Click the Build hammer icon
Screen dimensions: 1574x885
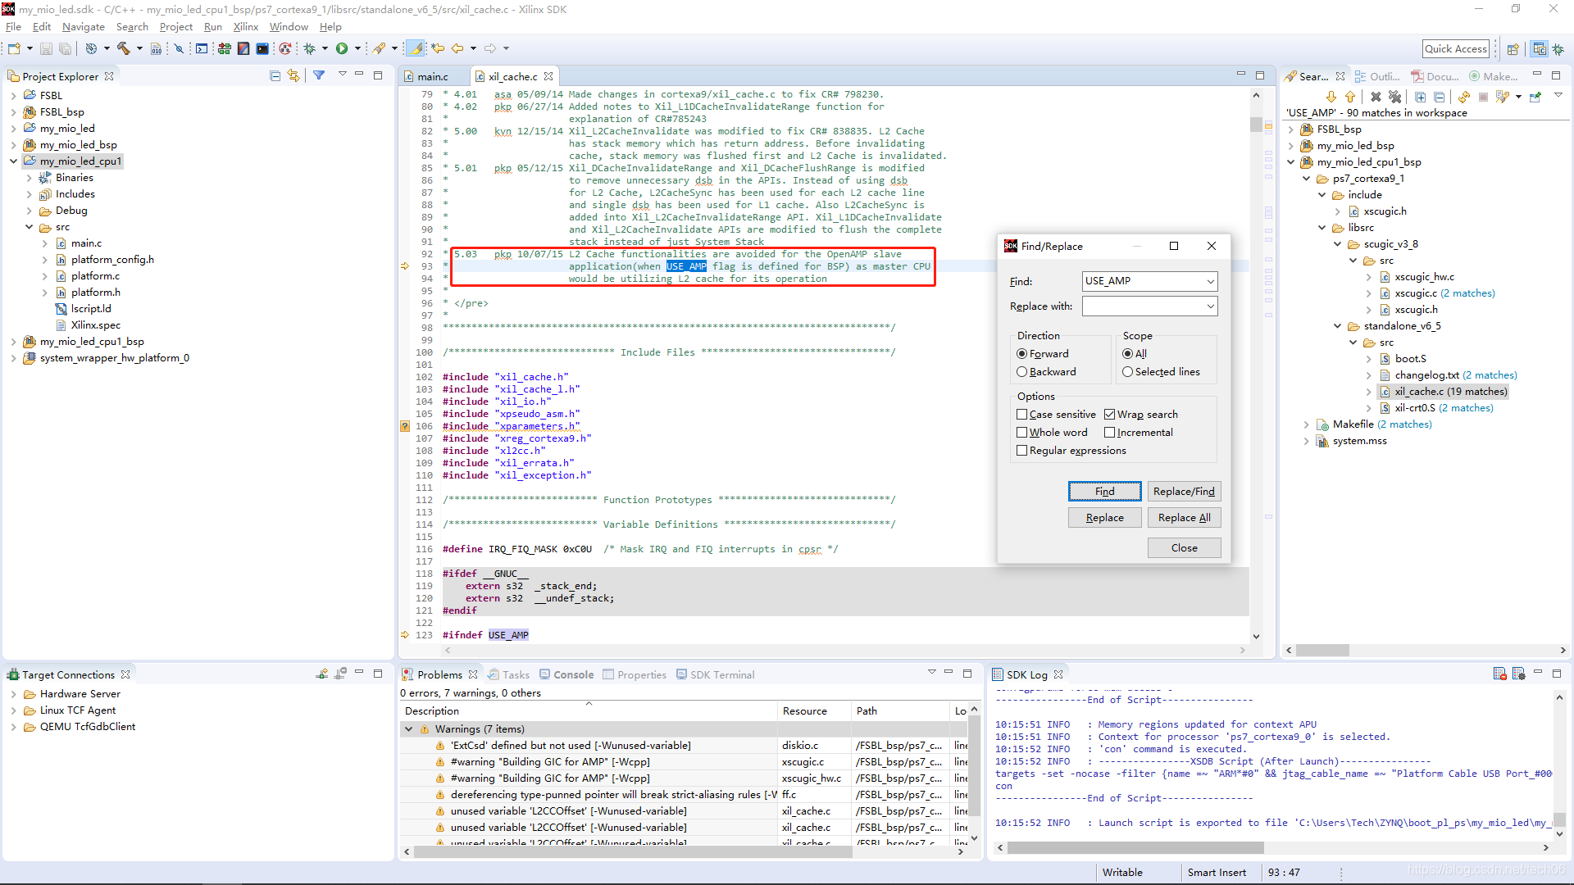click(x=124, y=49)
